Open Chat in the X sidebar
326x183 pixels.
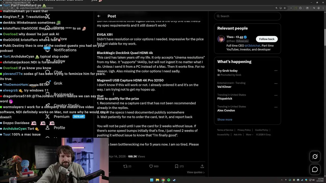[54, 72]
